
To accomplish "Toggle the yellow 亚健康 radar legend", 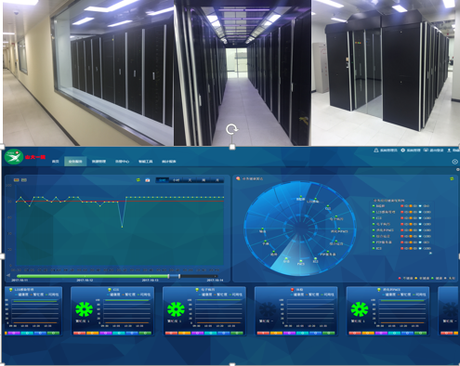I will click(422, 278).
